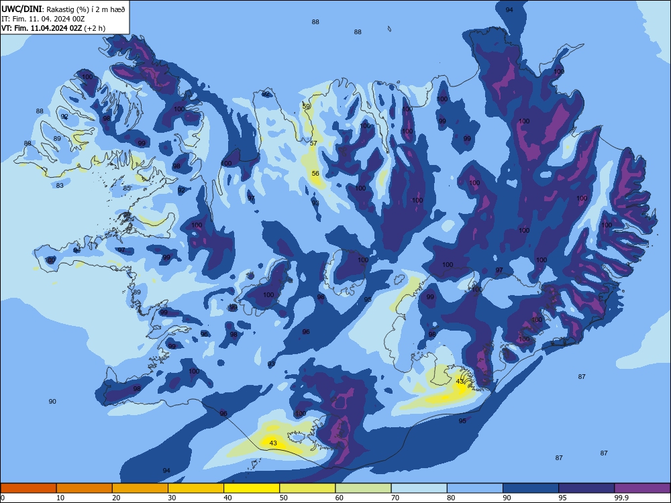671x503 pixels.
Task: Select the legend tick label '40'
Action: tap(227, 498)
